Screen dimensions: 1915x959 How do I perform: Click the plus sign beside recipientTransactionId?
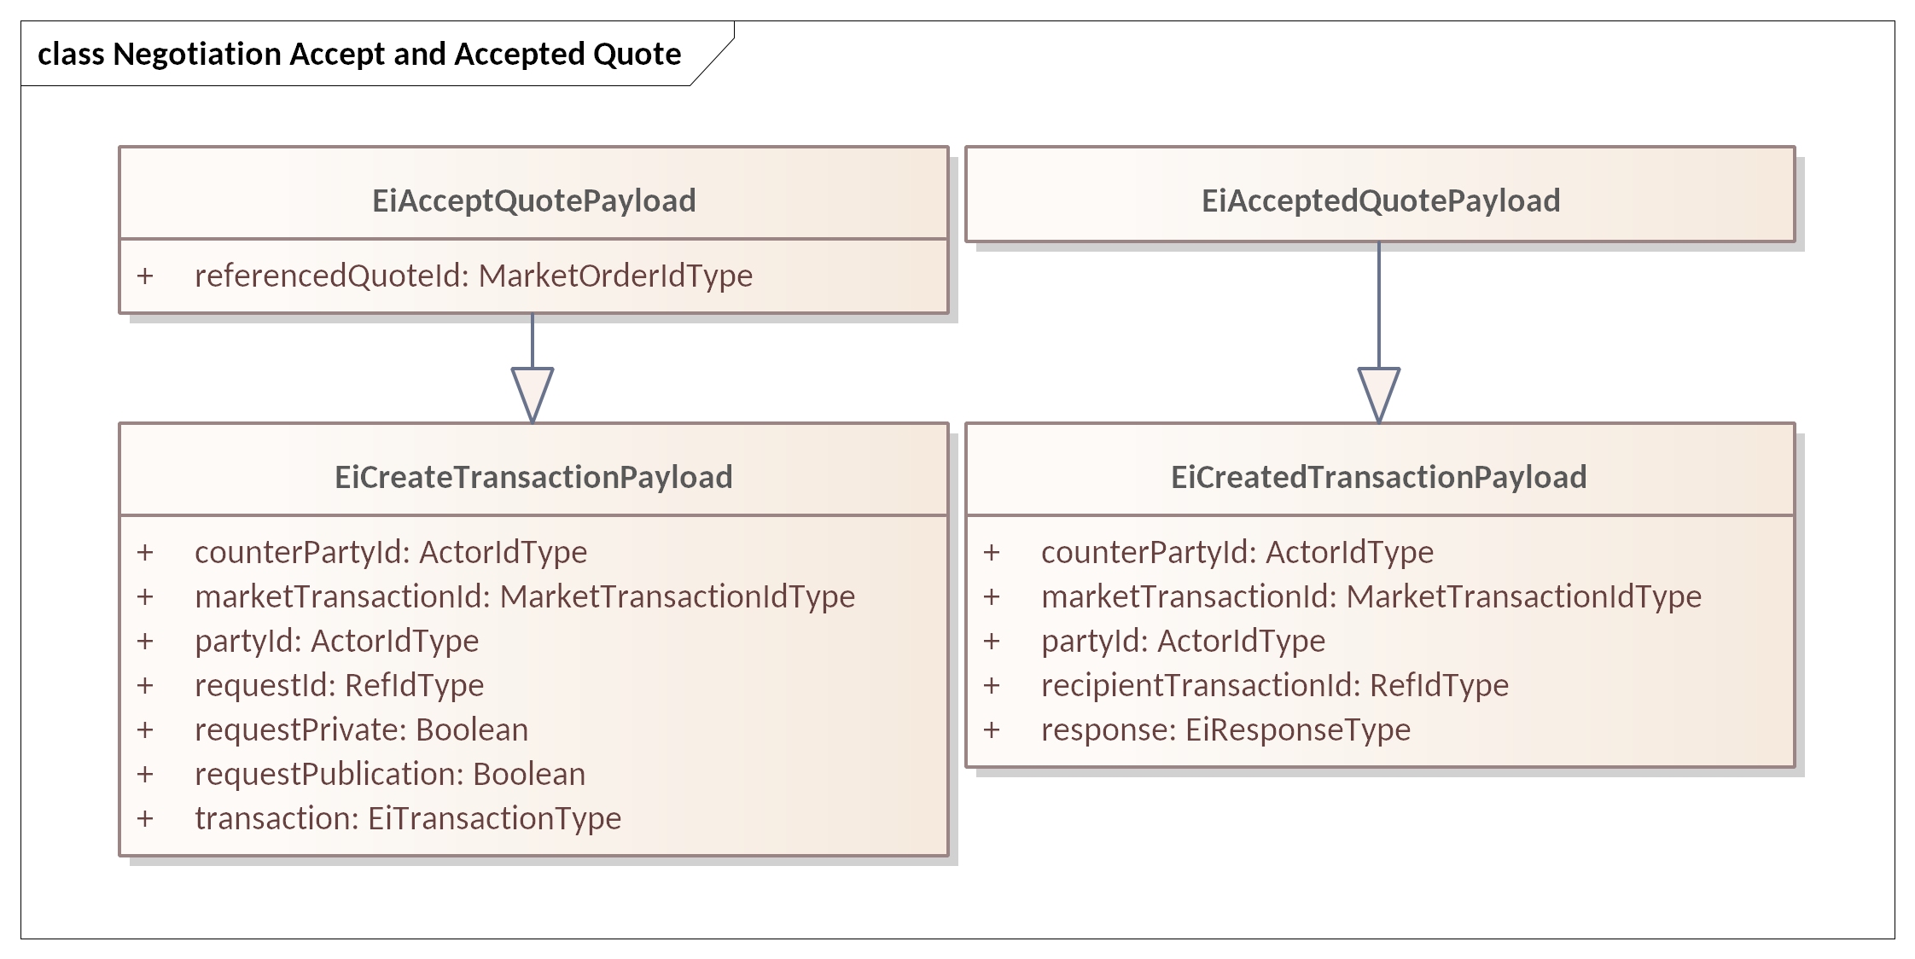pyautogui.click(x=991, y=685)
